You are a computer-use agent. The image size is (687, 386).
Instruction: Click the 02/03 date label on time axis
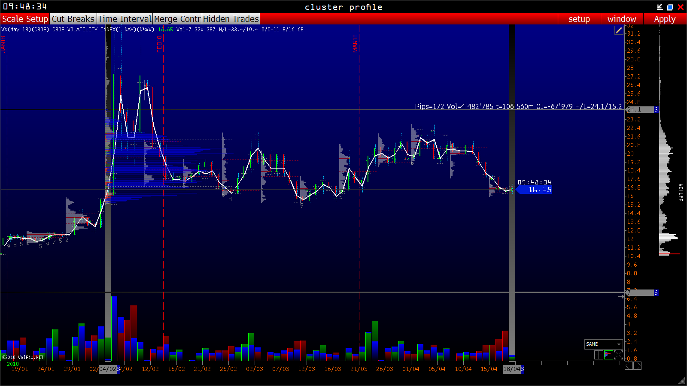pos(255,369)
